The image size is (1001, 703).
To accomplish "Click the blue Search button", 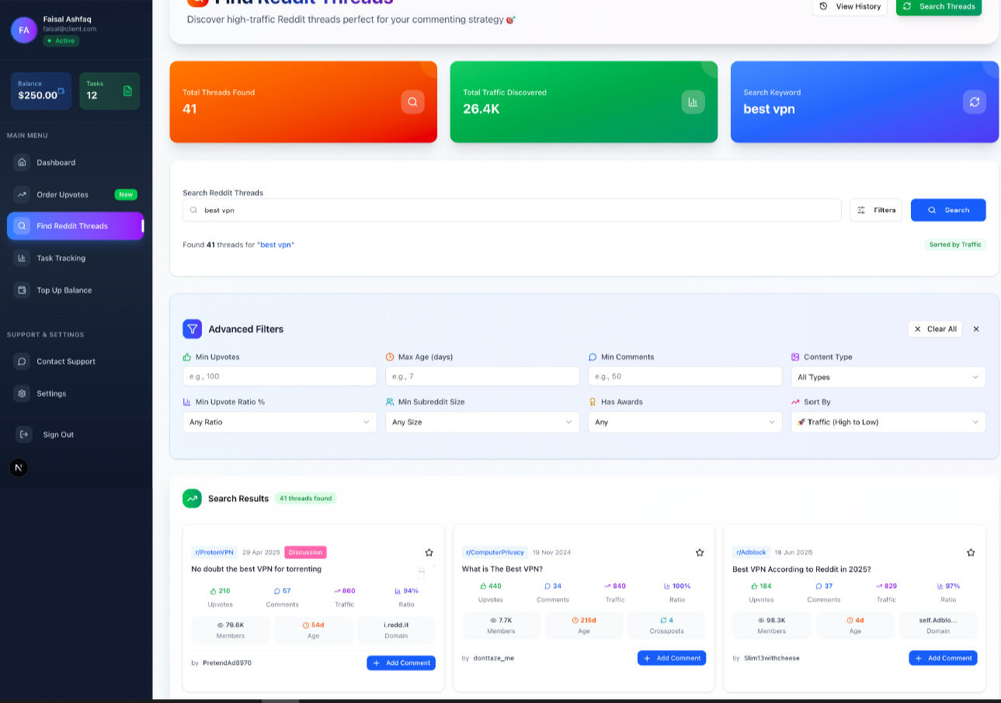I will click(947, 210).
